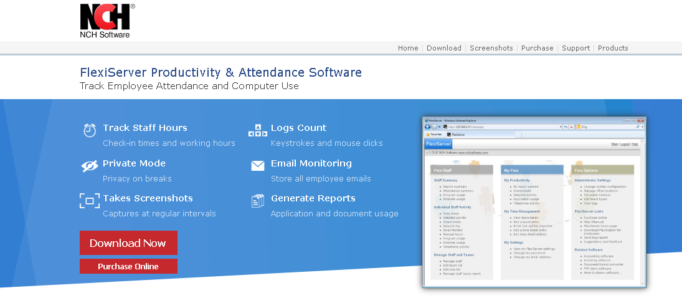Click 'Application and document usage' text

(x=334, y=213)
